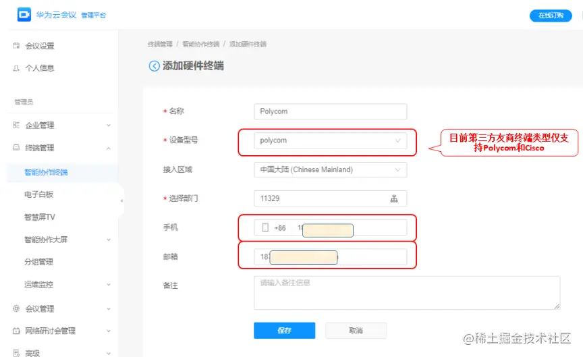Click the 选择部门 field showing 11329

pyautogui.click(x=331, y=198)
